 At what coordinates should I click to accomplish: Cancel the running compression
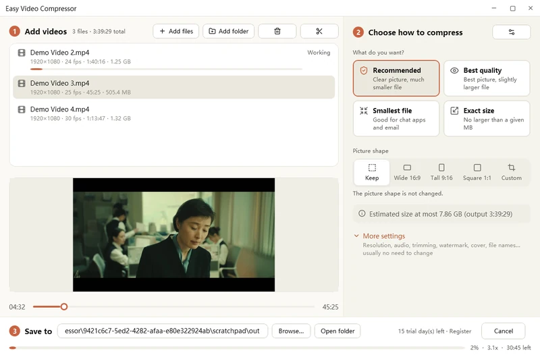coord(503,331)
